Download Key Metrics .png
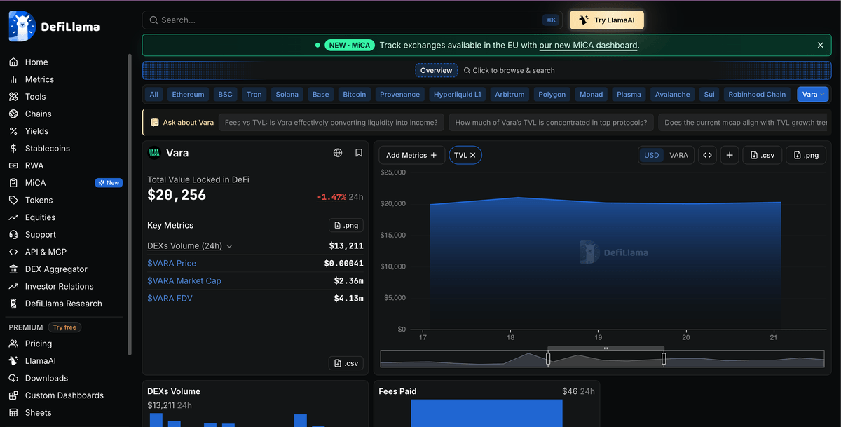Image resolution: width=841 pixels, height=427 pixels. pos(346,225)
